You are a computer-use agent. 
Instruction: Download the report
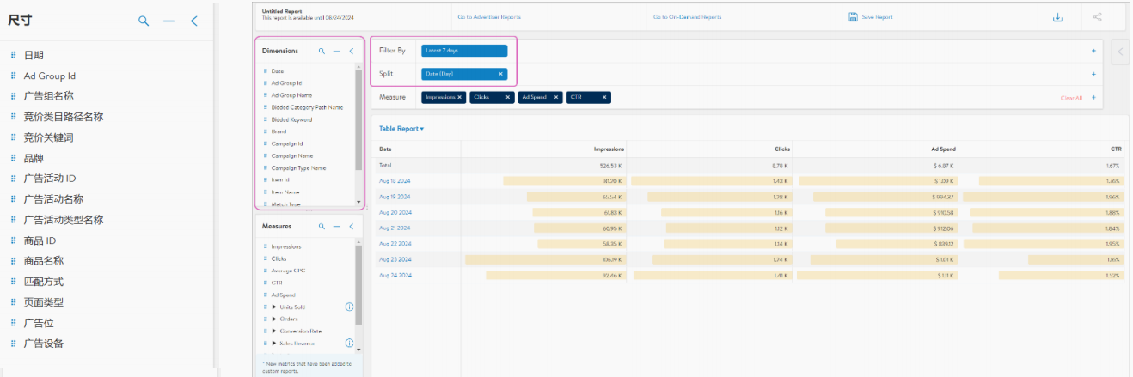click(x=1033, y=17)
